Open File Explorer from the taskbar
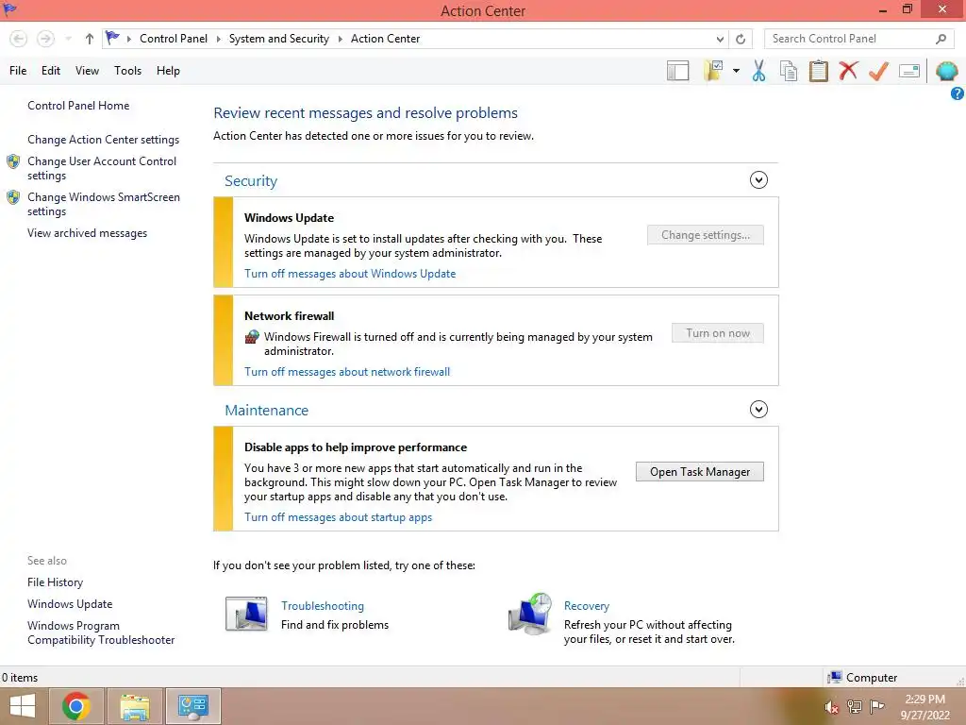This screenshot has height=725, width=966. (135, 706)
